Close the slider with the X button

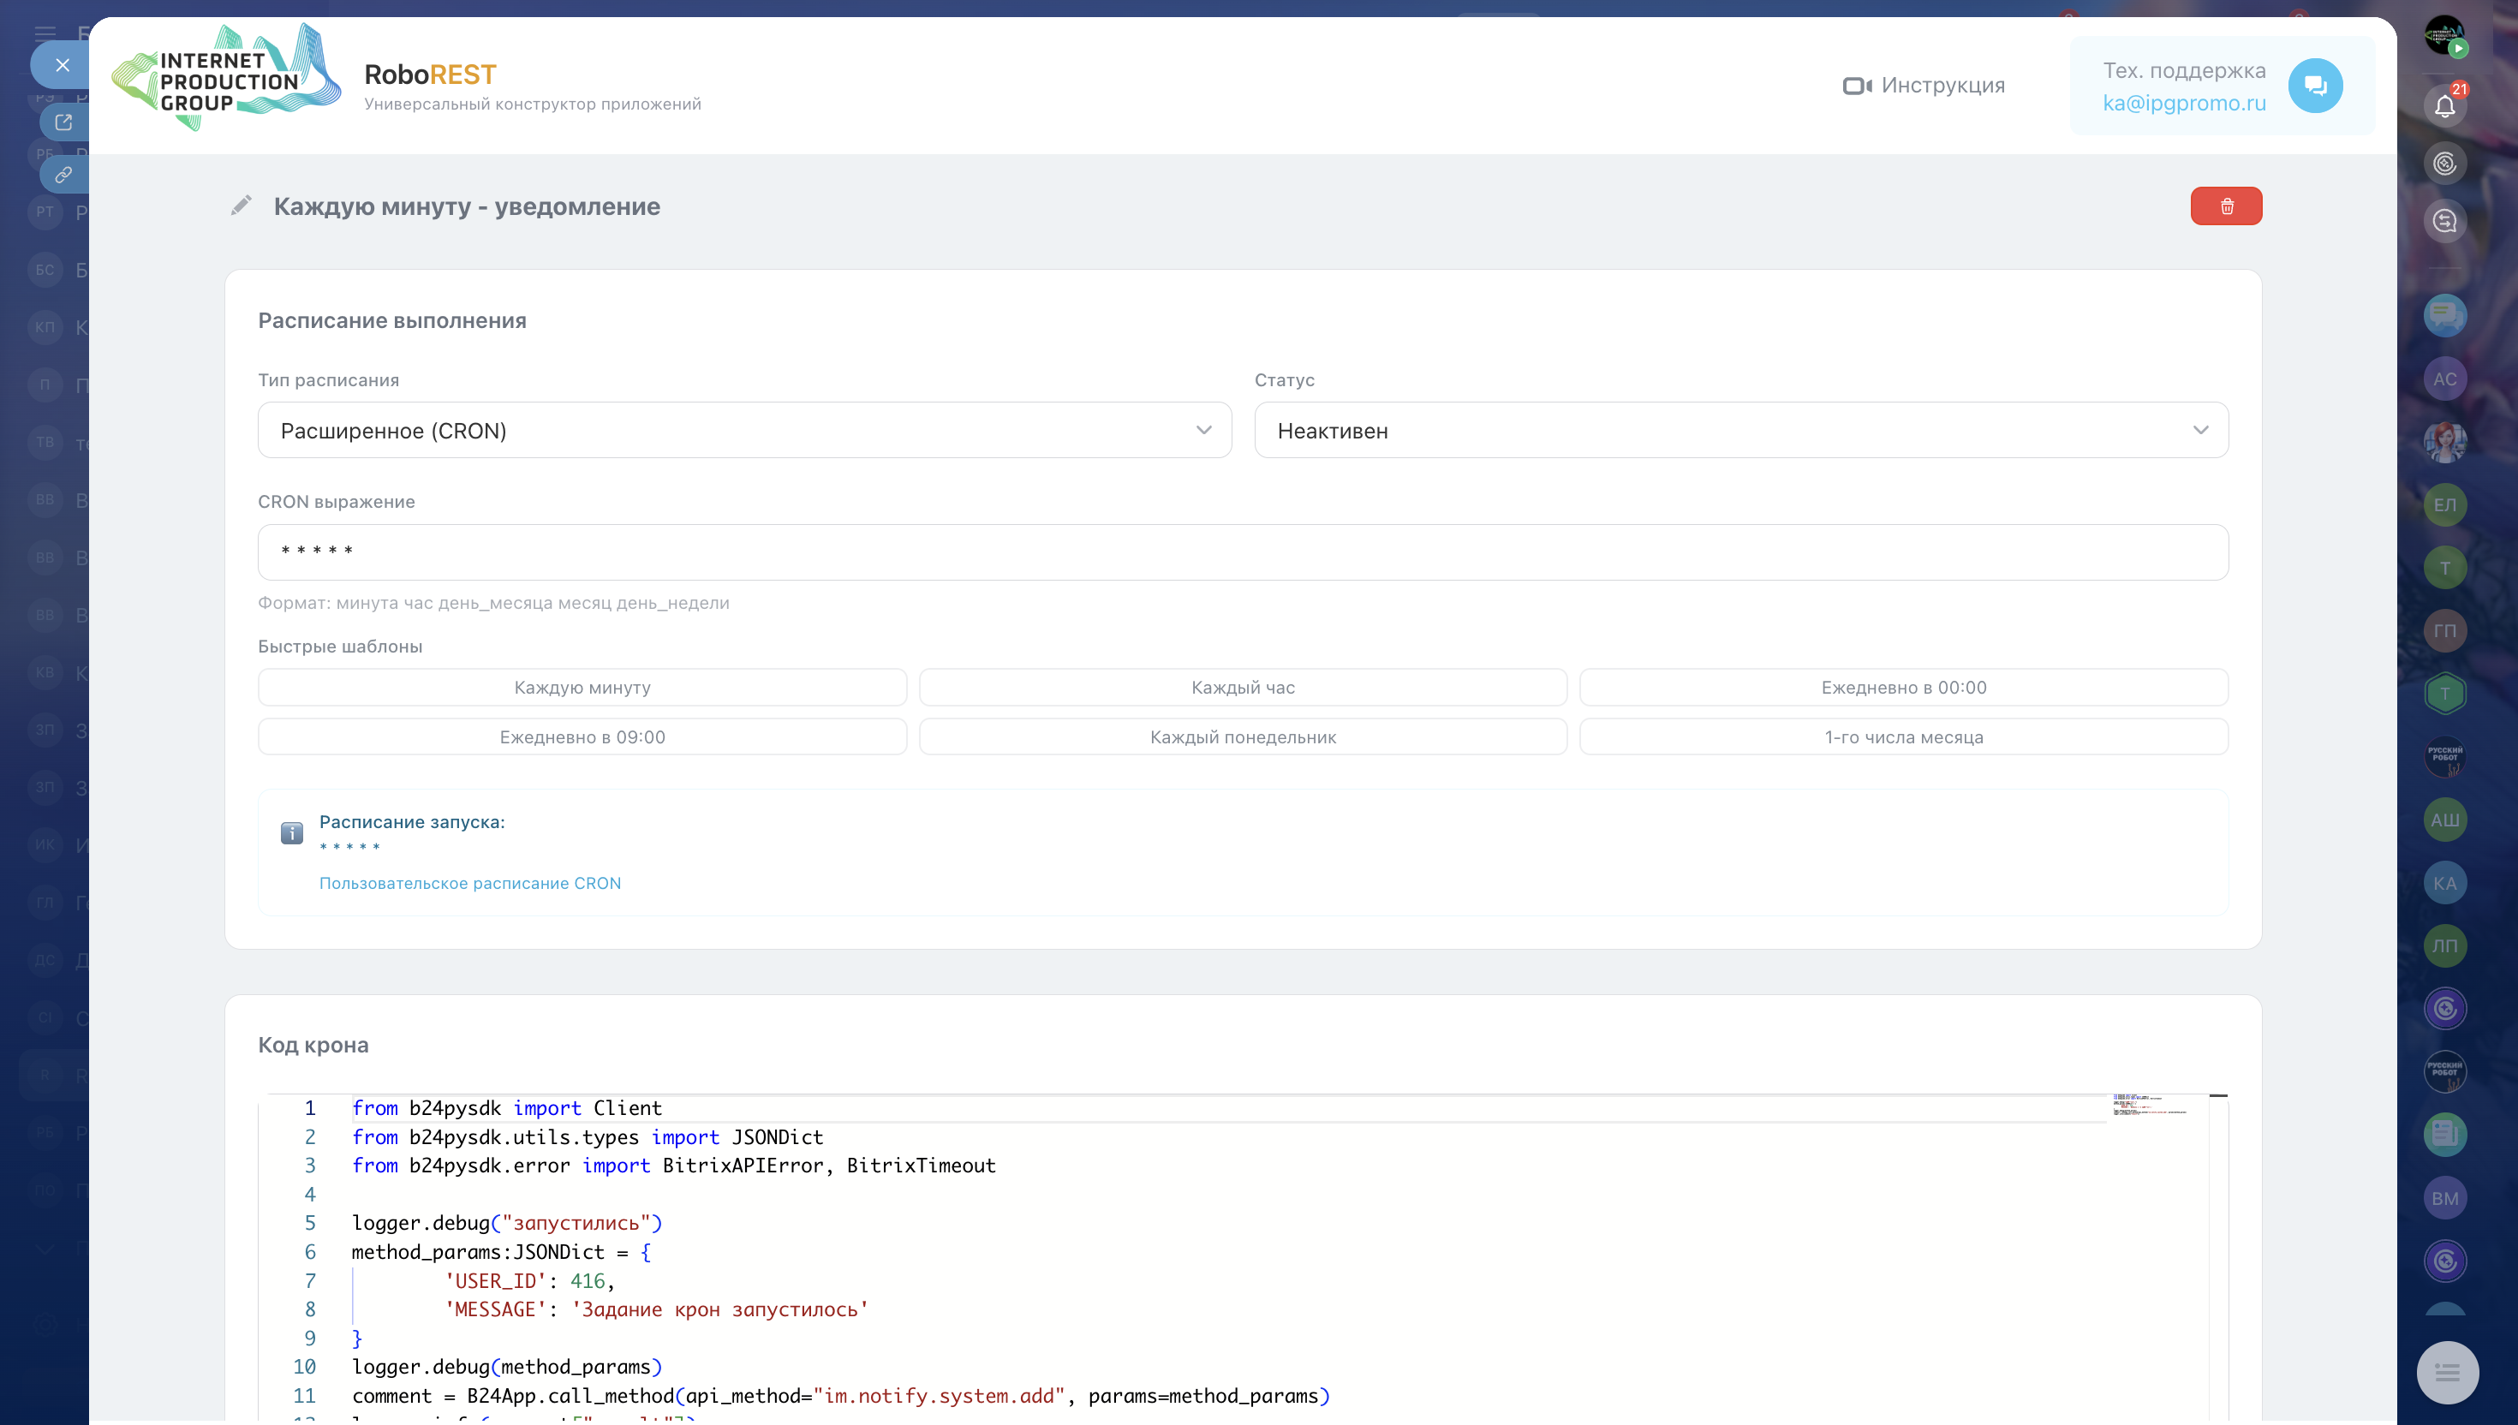tap(62, 66)
